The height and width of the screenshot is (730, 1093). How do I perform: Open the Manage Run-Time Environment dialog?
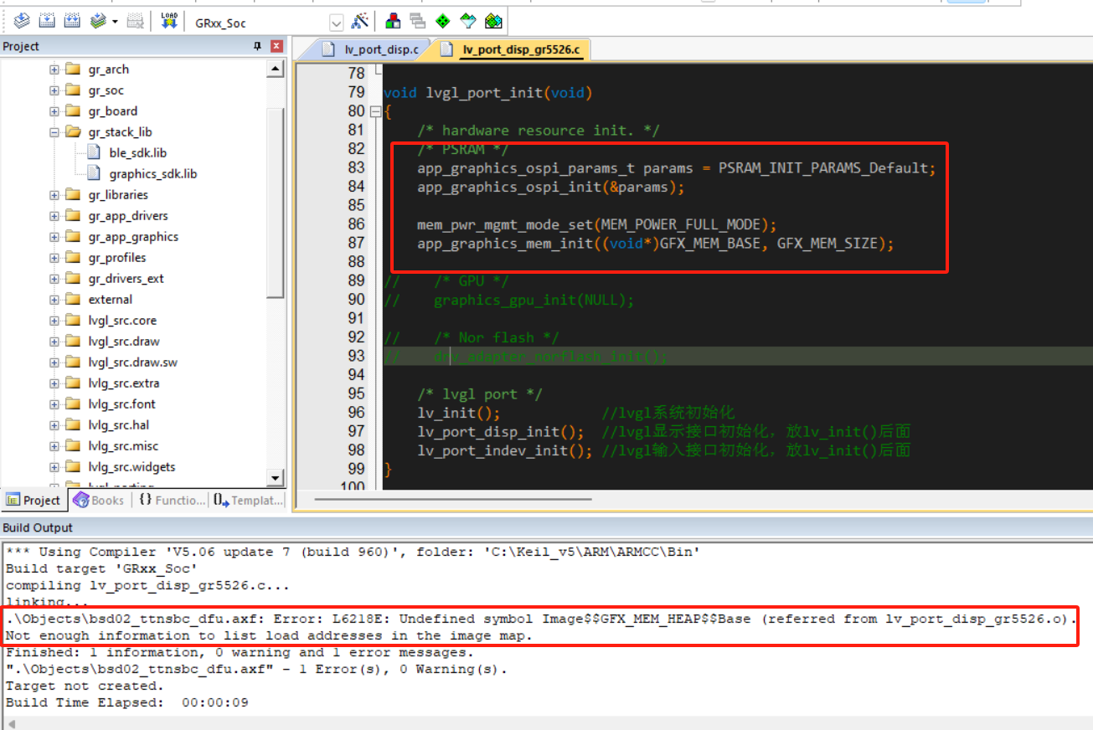(442, 21)
